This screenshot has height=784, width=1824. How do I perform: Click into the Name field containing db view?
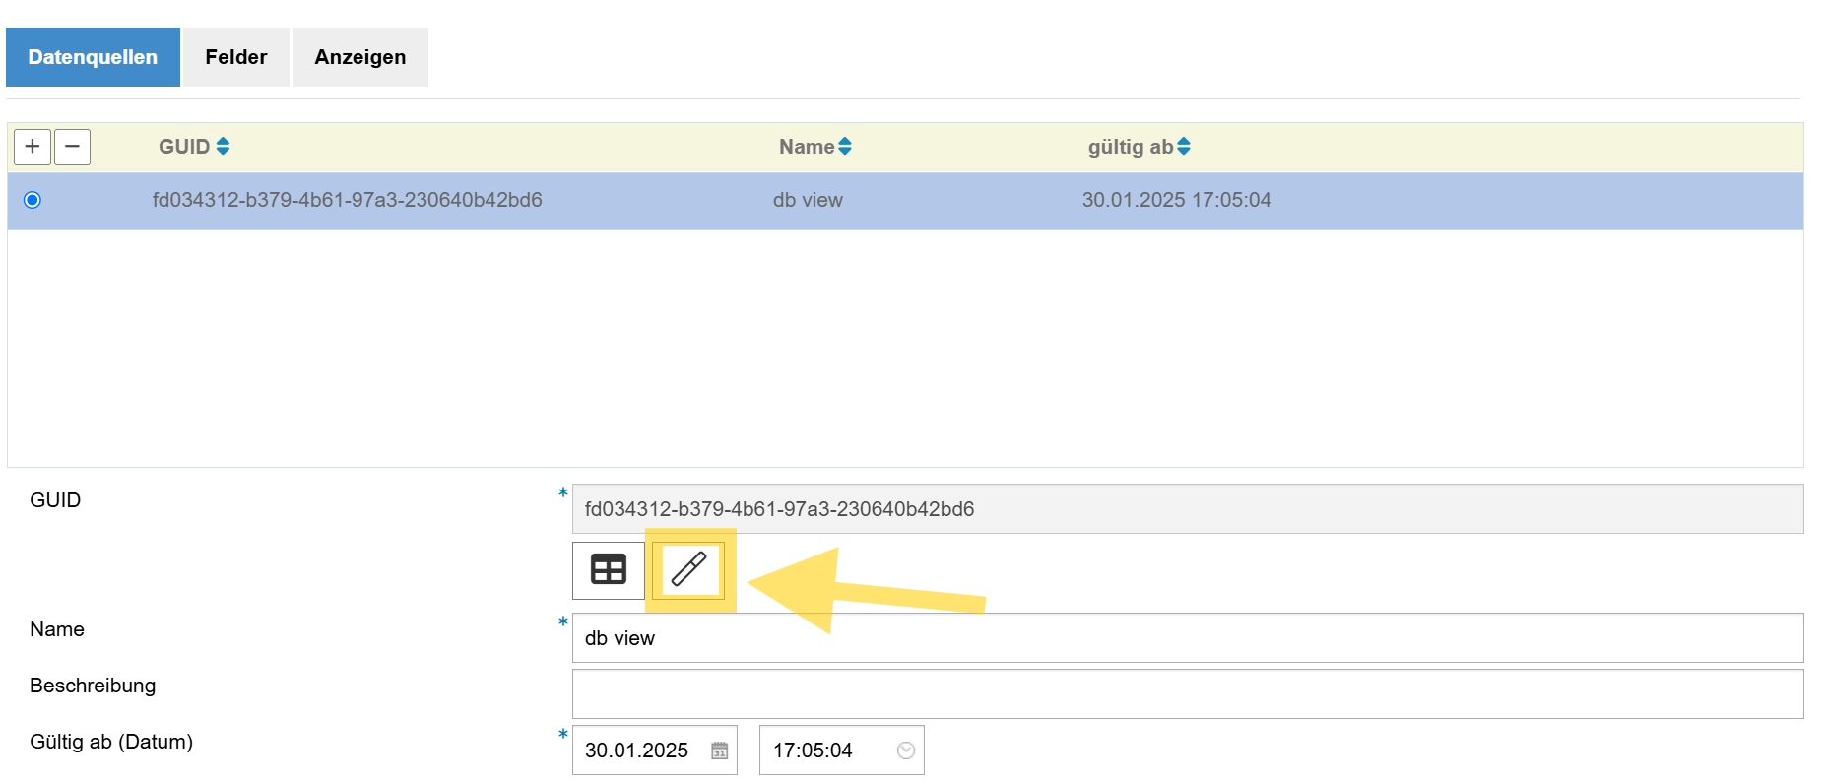coord(1188,638)
